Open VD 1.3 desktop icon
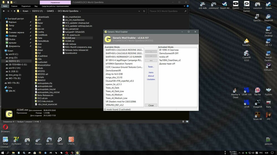This screenshot has width=277, height=155. pos(268,42)
